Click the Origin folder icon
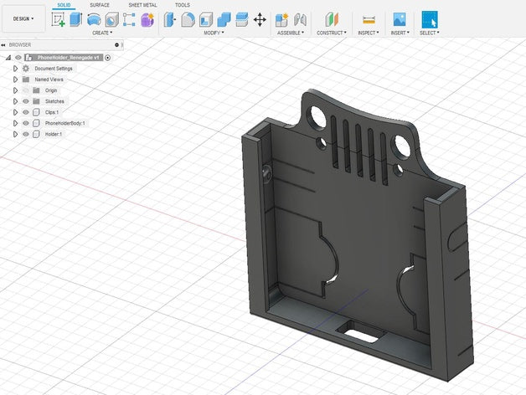The height and width of the screenshot is (395, 526). (36, 90)
